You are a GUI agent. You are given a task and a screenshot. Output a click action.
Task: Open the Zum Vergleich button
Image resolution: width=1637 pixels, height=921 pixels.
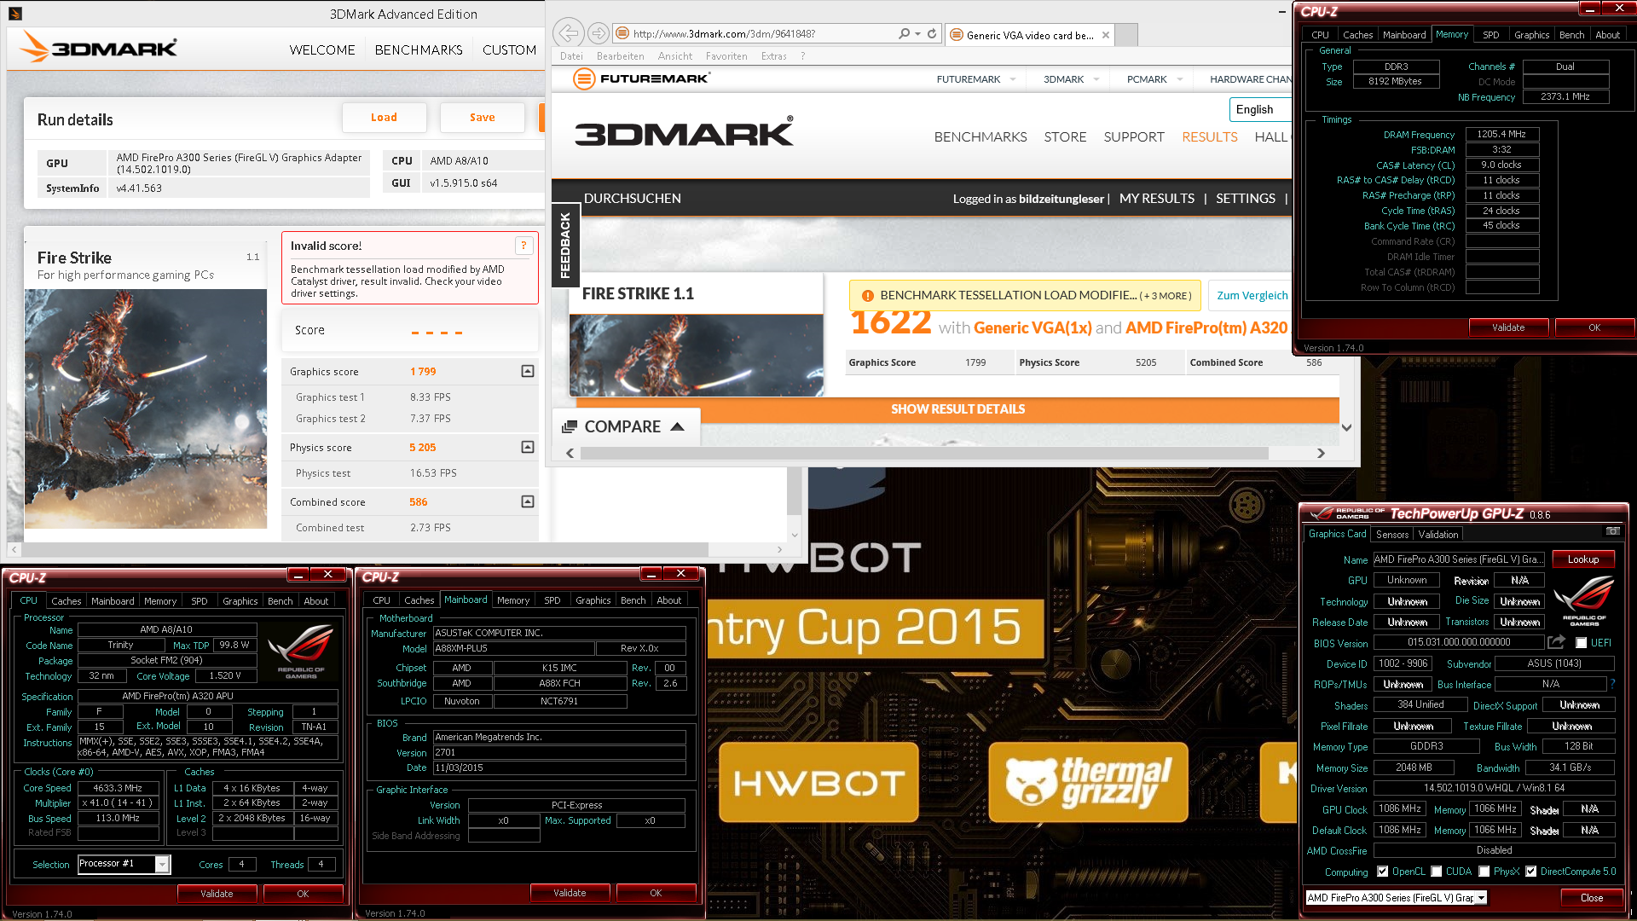(x=1252, y=295)
